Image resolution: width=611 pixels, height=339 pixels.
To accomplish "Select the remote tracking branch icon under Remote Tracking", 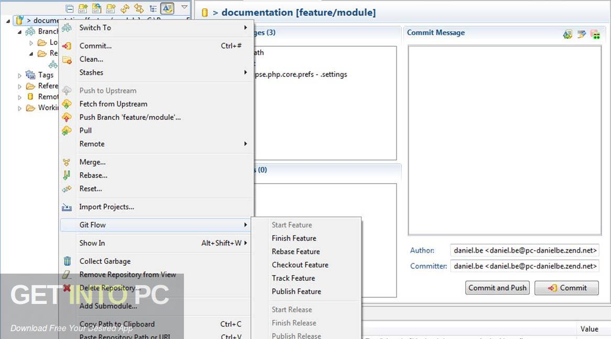I will click(53, 64).
